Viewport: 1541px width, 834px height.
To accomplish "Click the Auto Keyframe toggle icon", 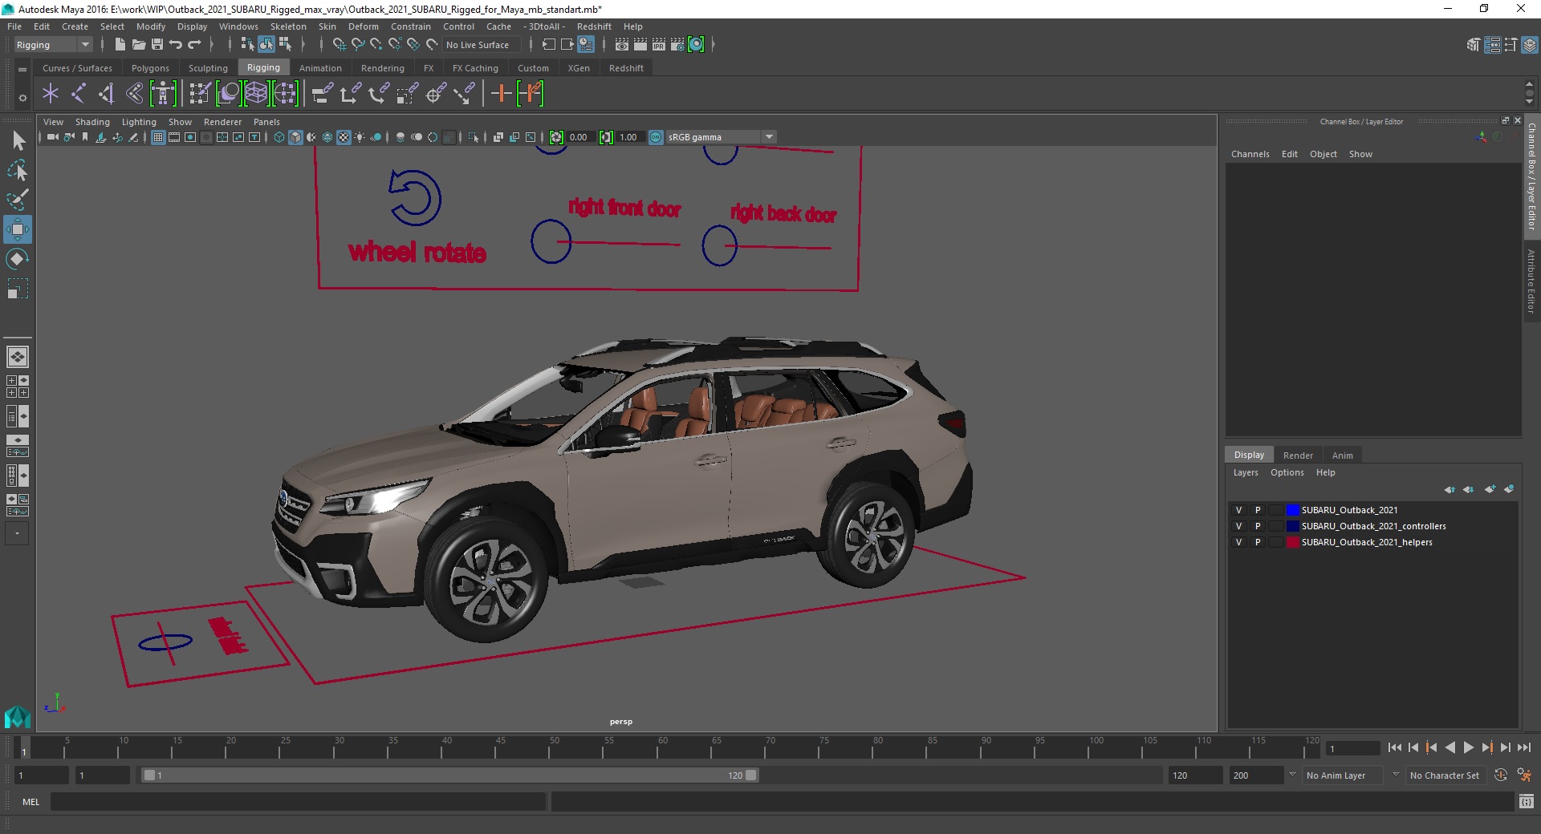I will click(x=1501, y=775).
